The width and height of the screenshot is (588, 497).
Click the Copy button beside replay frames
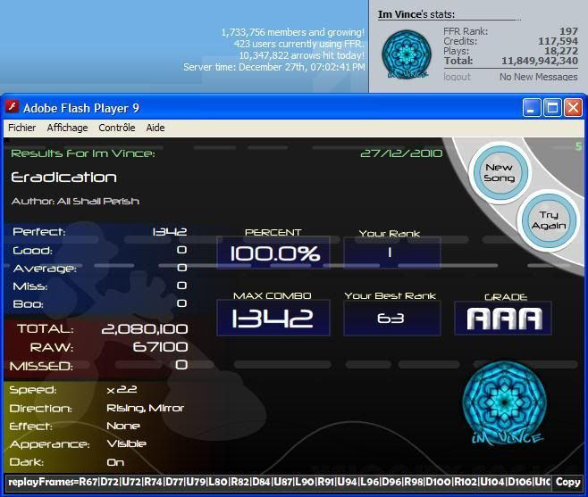[567, 482]
